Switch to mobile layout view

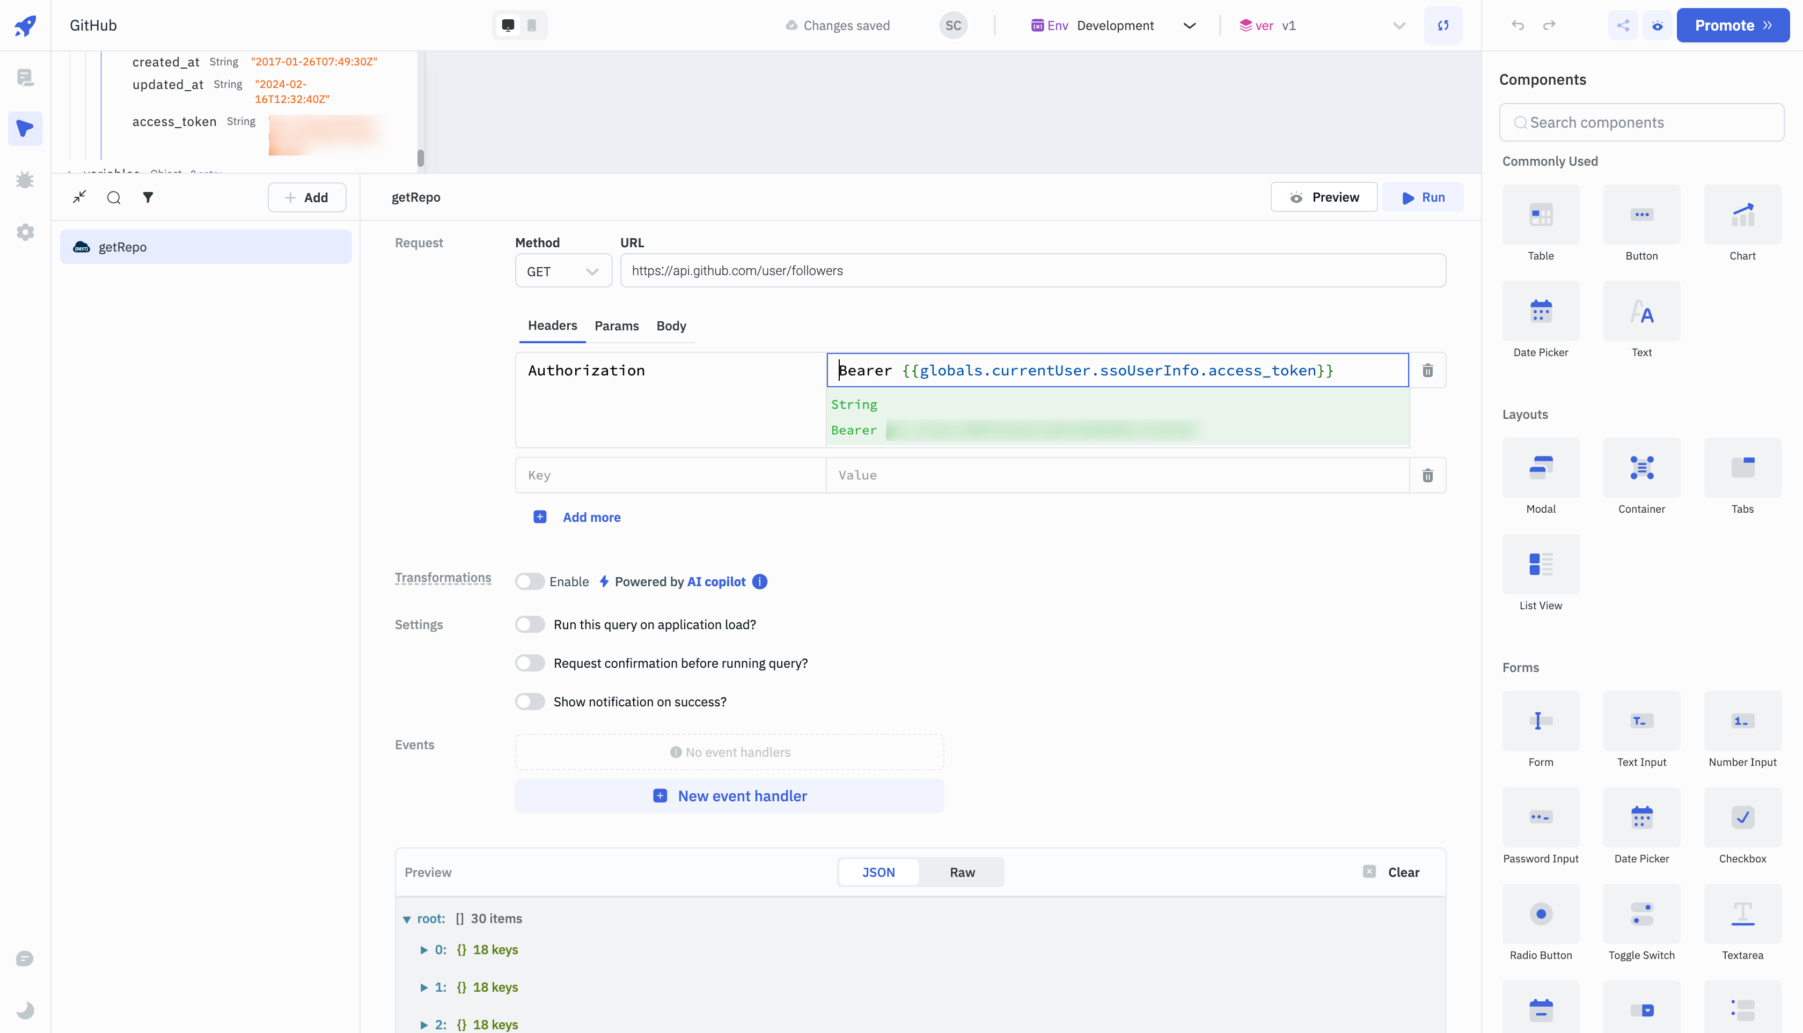point(532,26)
